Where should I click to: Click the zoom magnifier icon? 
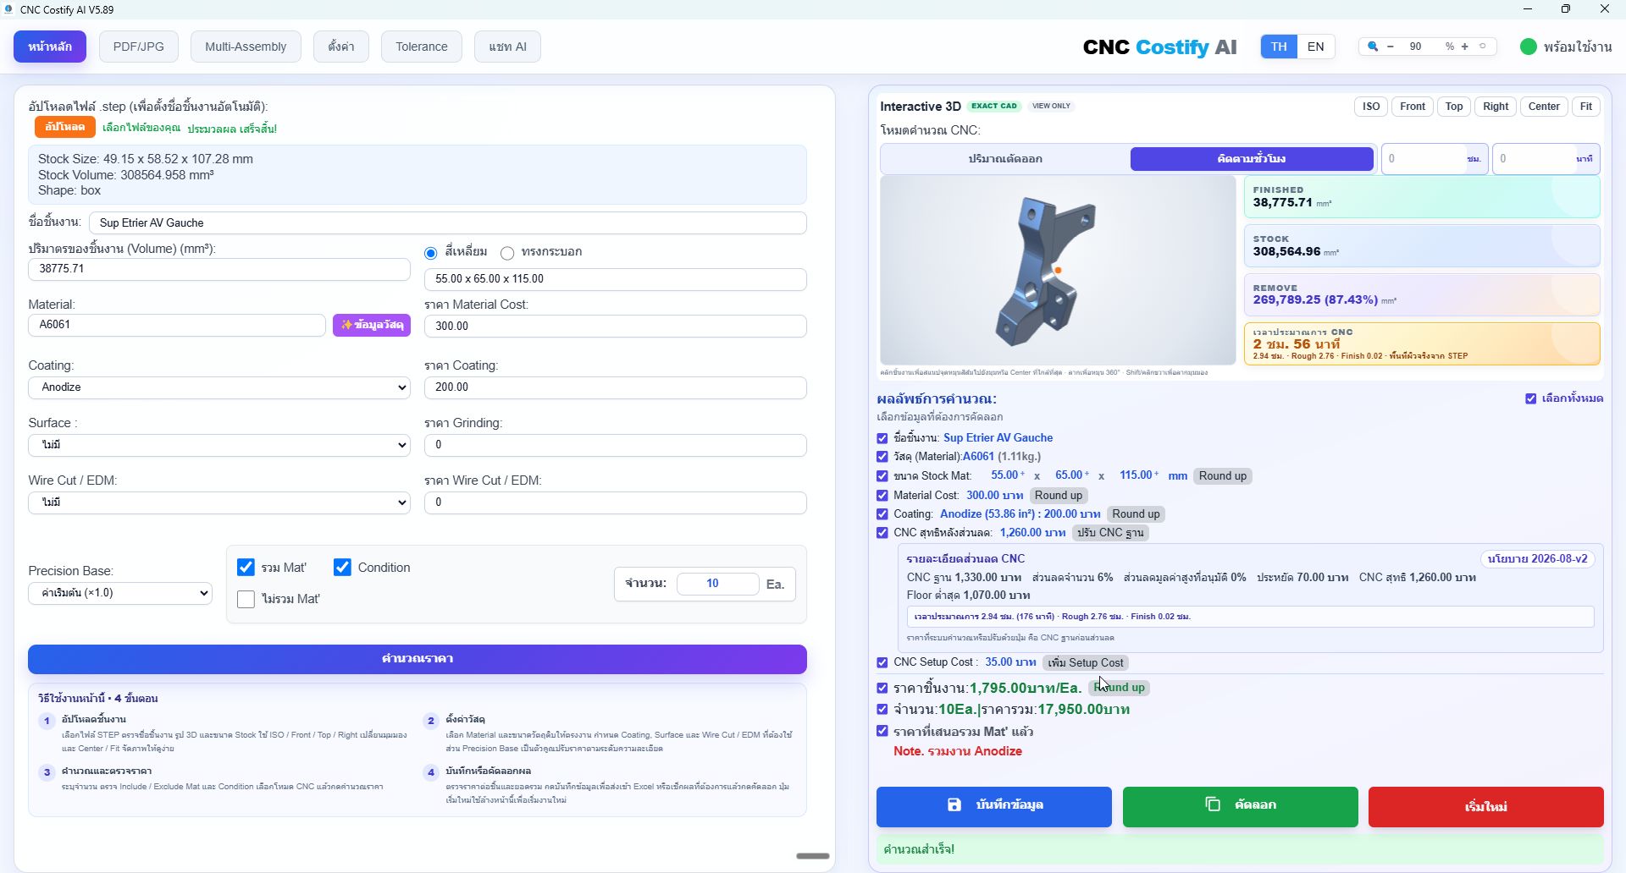pyautogui.click(x=1373, y=47)
